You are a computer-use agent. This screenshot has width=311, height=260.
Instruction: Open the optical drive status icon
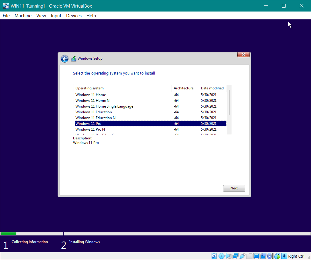[x=222, y=256]
